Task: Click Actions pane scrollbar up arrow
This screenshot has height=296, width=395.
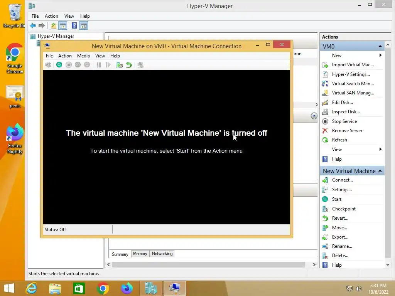Action: 388,45
